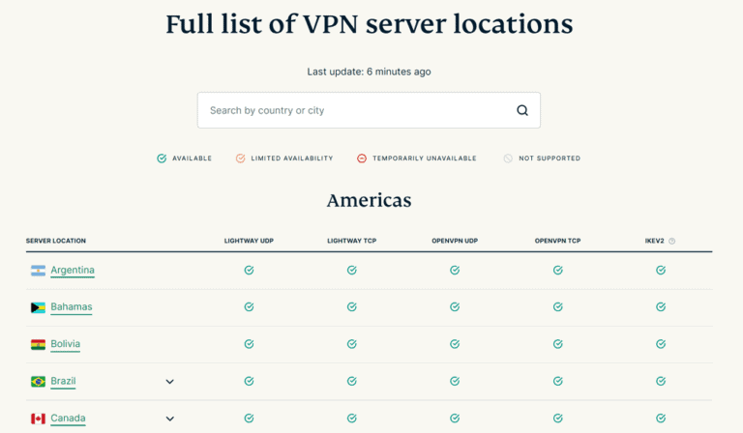Open the Bahamas server location link

tap(72, 307)
